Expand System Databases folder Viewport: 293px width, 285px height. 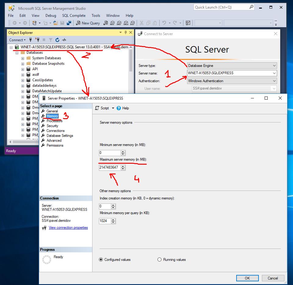click(x=23, y=58)
